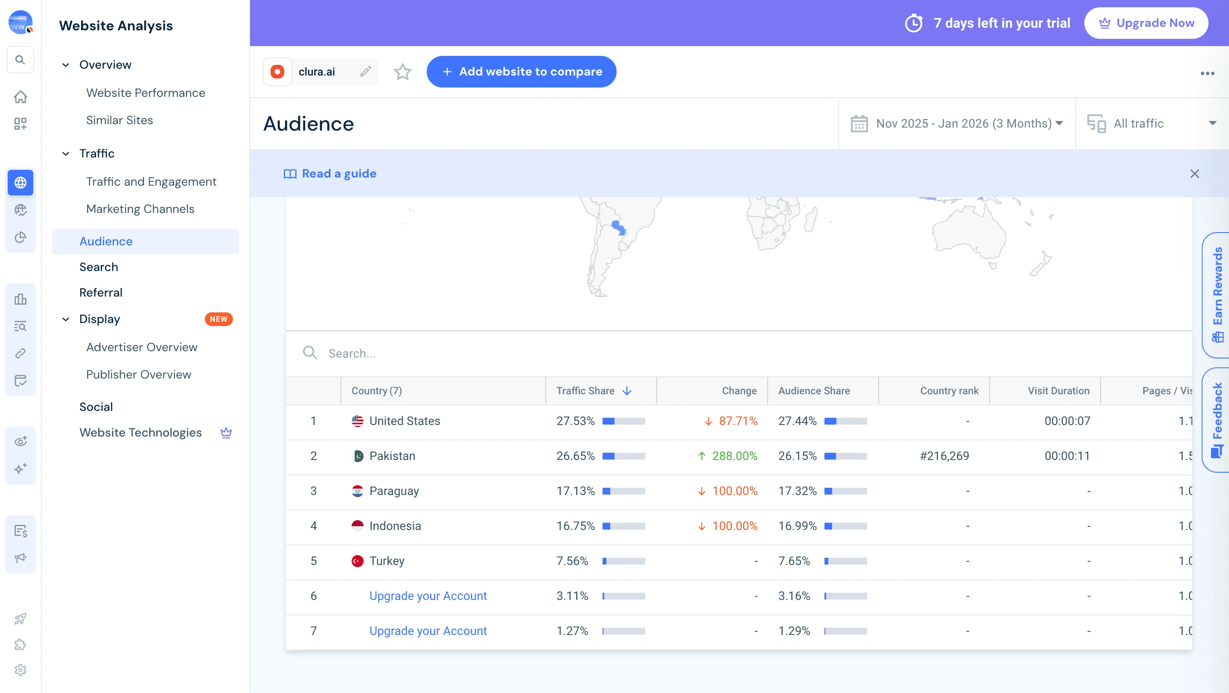This screenshot has height=693, width=1229.
Task: Open Upgrade your Account link on row 6
Action: click(x=428, y=596)
